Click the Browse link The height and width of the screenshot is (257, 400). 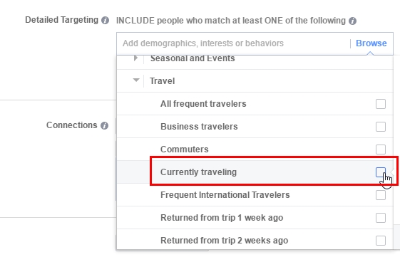(x=371, y=43)
